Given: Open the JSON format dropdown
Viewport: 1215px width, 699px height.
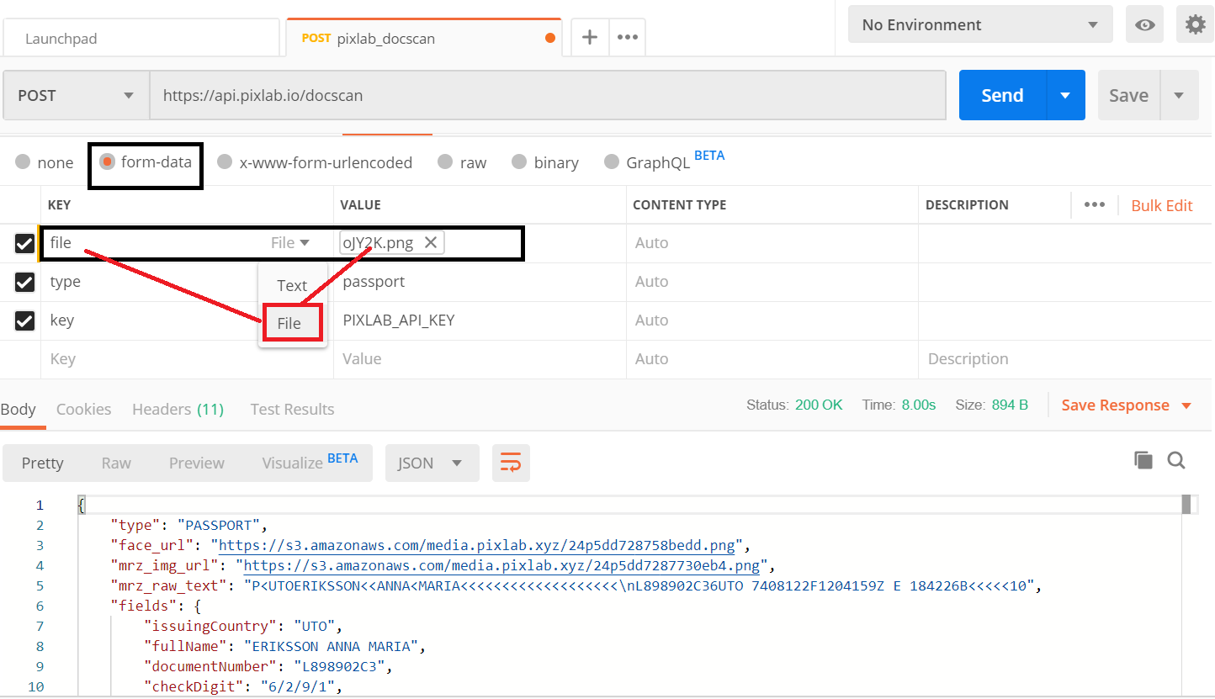Looking at the screenshot, I should (x=432, y=463).
